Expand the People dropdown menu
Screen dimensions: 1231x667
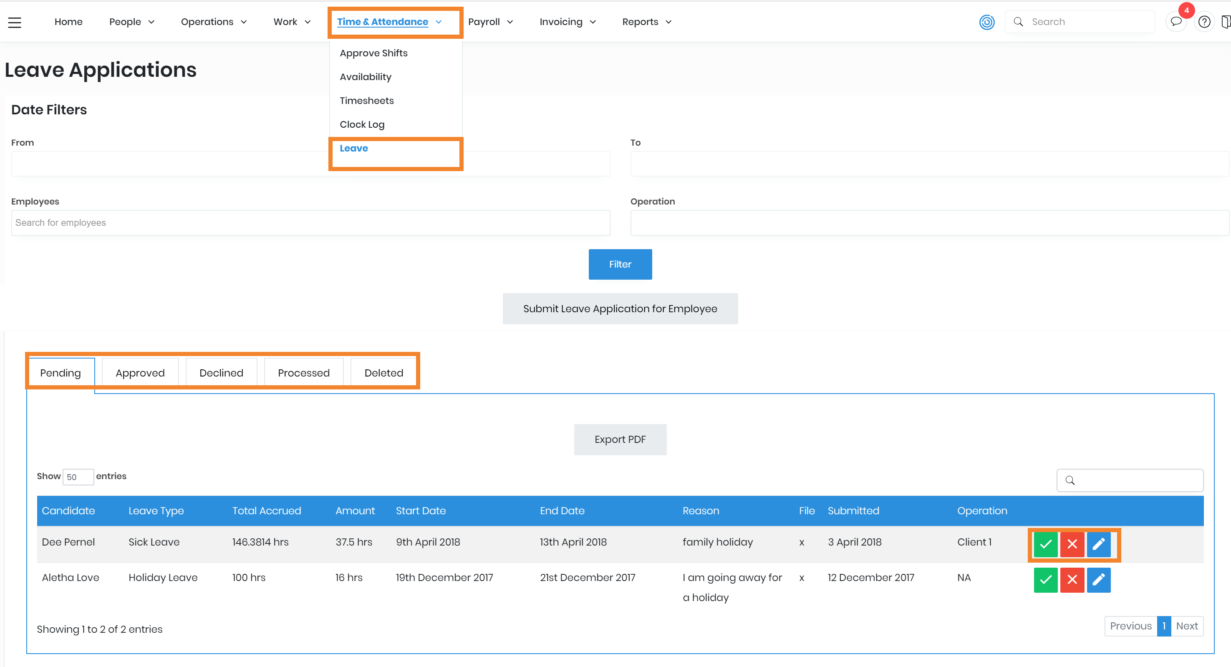131,22
